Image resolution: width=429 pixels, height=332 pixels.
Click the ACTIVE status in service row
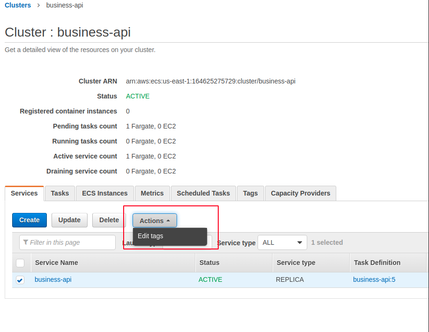[210, 279]
